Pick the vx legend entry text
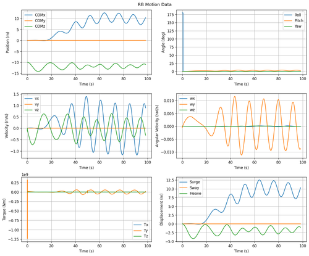The image size is (309, 256). [37, 99]
